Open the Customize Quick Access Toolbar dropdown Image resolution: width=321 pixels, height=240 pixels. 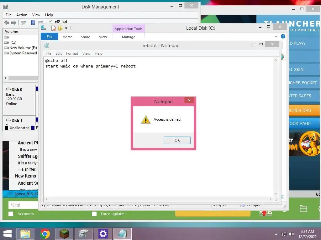[x=66, y=28]
